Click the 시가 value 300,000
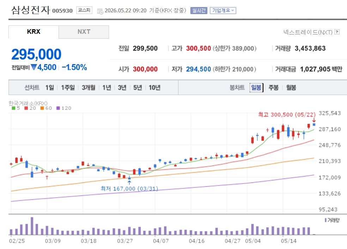 point(145,69)
